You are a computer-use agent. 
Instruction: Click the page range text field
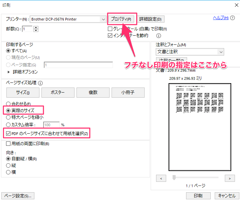[78, 65]
